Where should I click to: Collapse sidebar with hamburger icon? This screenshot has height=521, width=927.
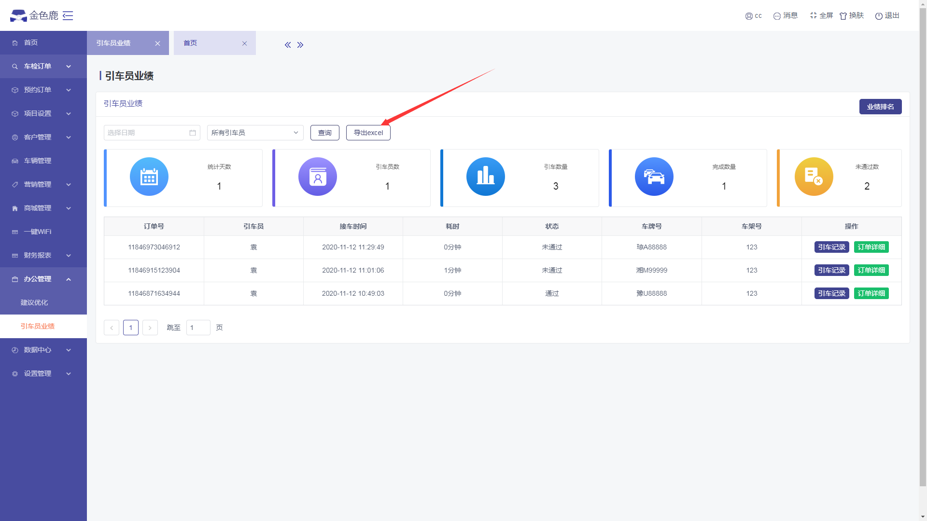point(68,15)
